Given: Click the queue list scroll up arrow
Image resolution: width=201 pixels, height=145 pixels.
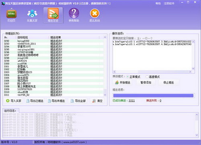Looking at the screenshot, I should click(105, 37).
